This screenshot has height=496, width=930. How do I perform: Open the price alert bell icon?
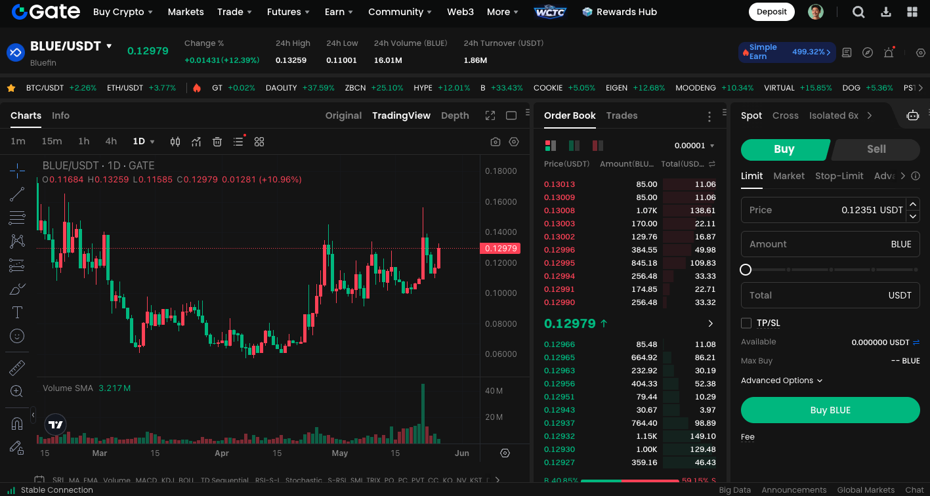[x=889, y=52]
